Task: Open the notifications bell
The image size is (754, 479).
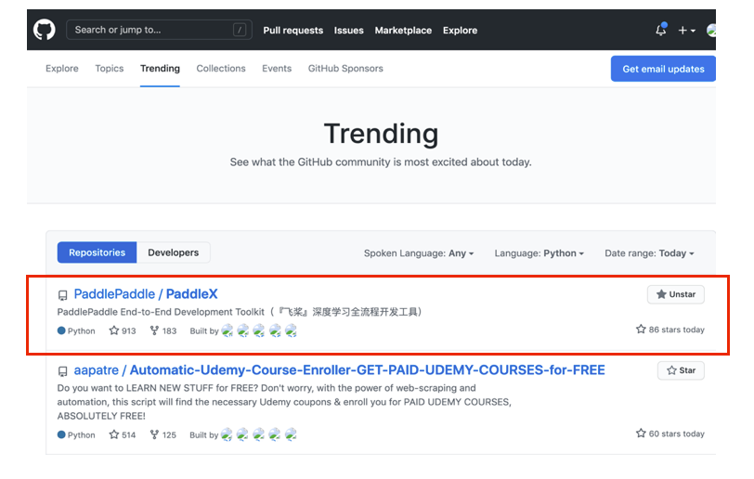Action: point(661,30)
